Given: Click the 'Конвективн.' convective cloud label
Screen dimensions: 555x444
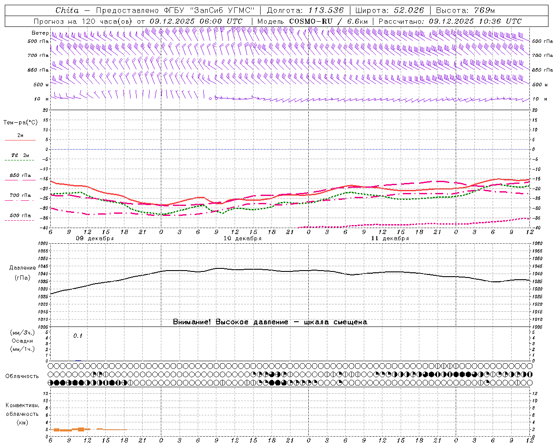Looking at the screenshot, I should click(x=22, y=405).
